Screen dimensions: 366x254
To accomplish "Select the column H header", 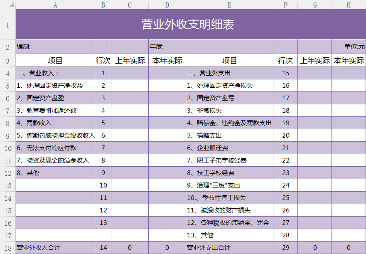I will click(349, 5).
